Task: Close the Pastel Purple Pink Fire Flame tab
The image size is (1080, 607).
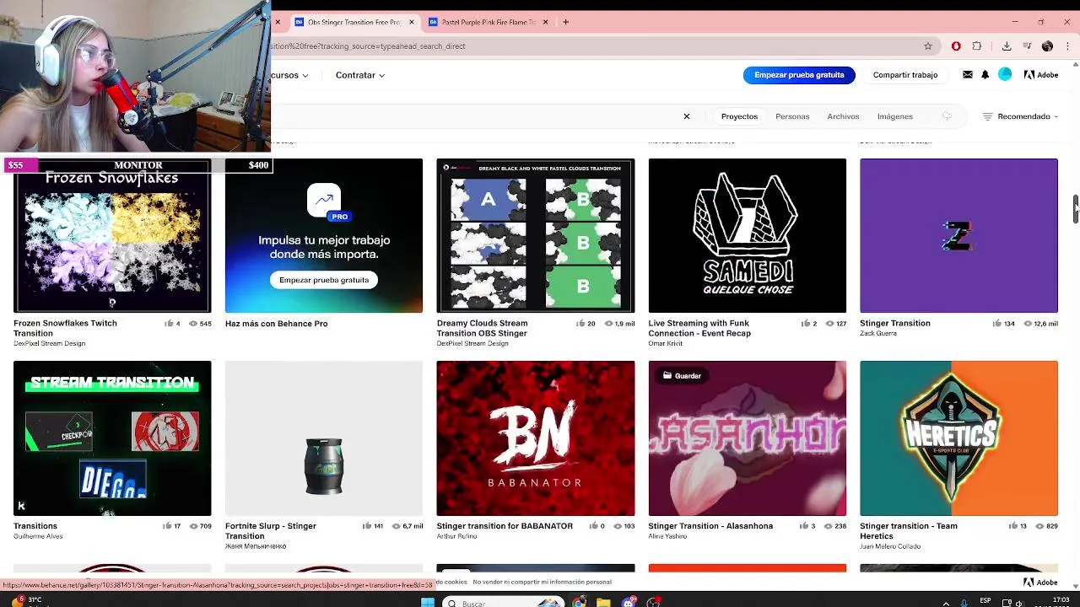Action: tap(545, 22)
